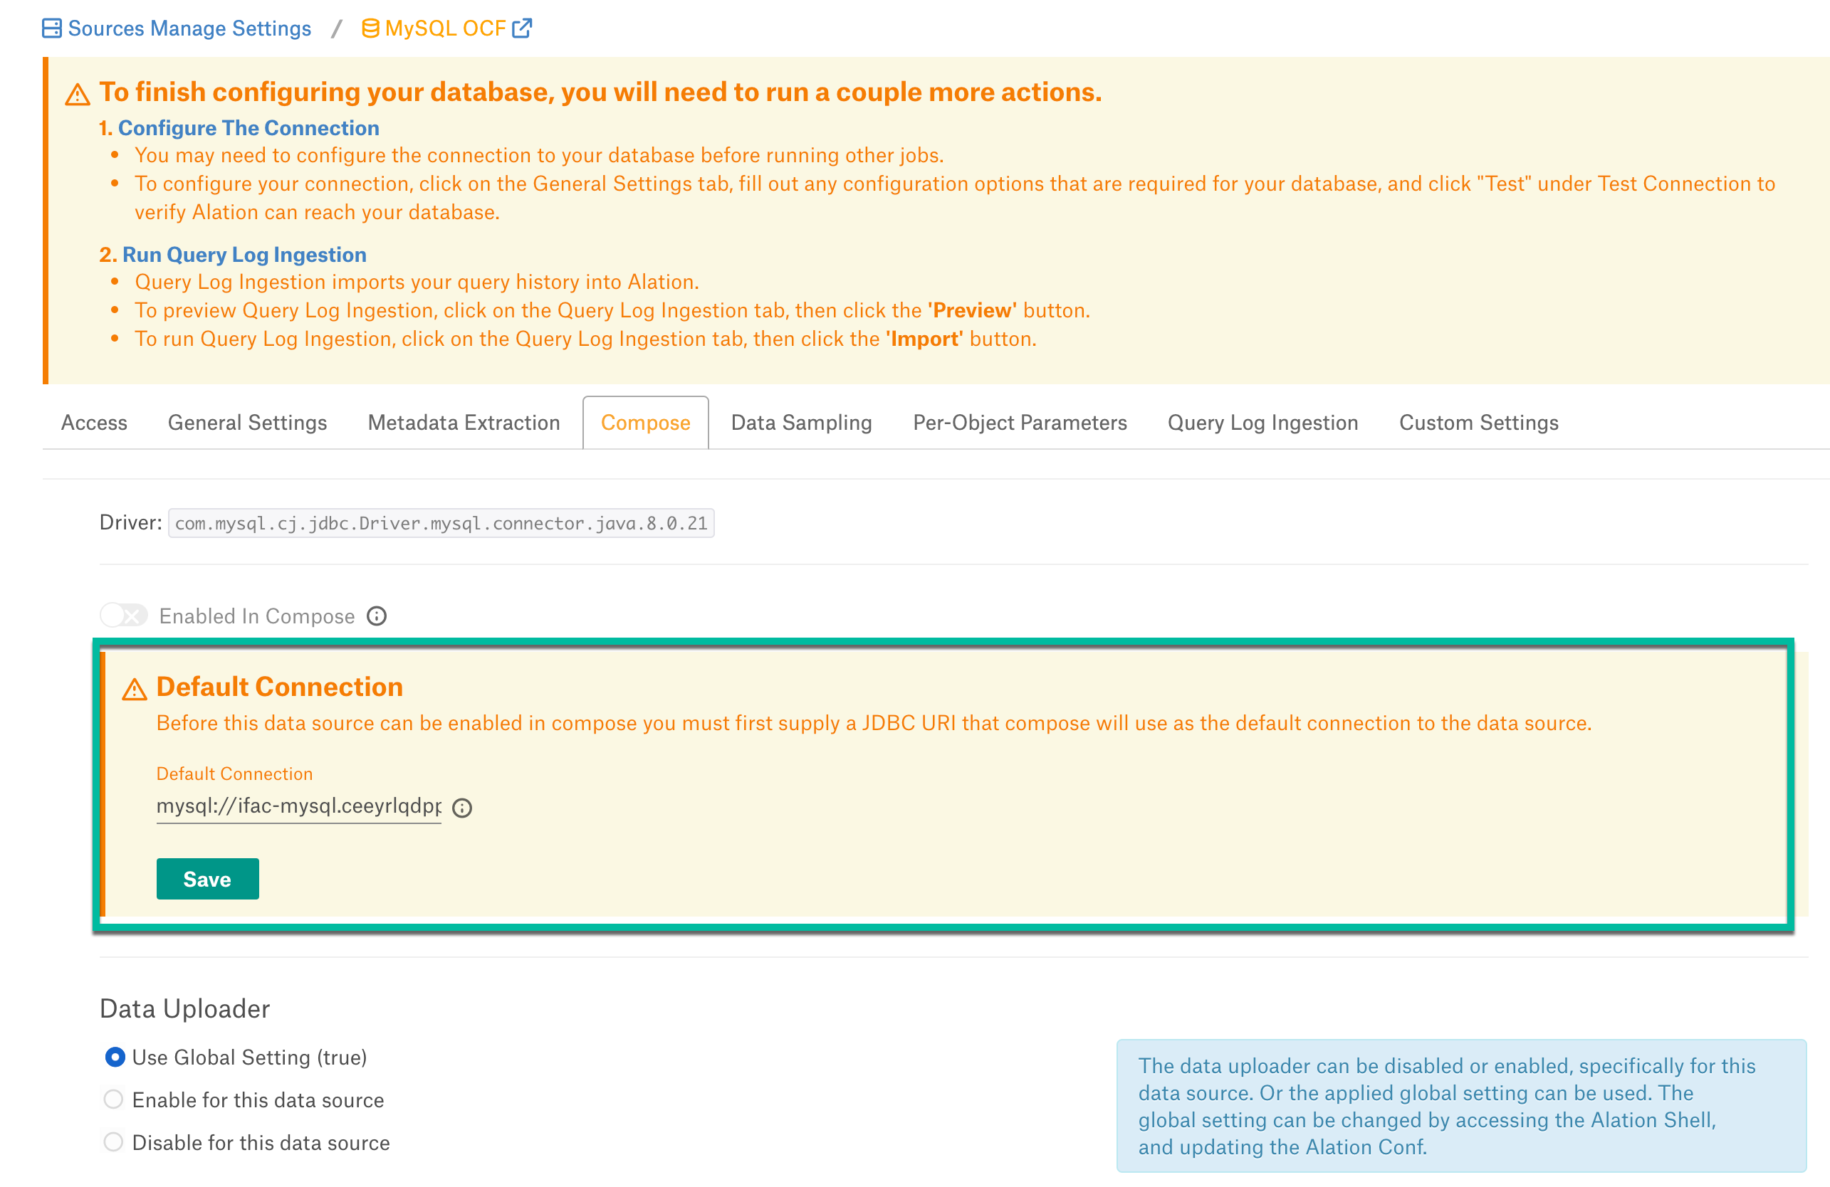Select the Compose tab
This screenshot has height=1187, width=1830.
tap(645, 423)
